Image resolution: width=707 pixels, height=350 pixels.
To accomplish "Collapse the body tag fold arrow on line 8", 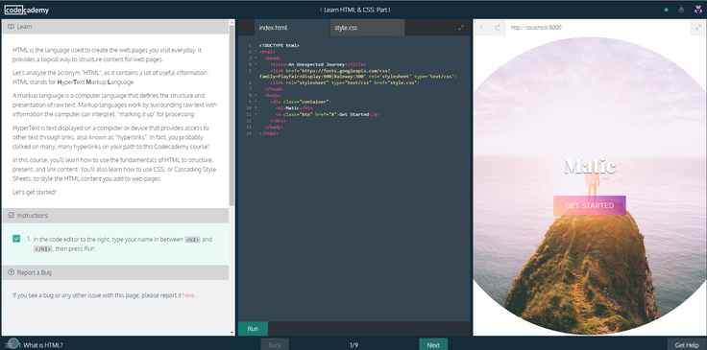I will tap(256, 96).
